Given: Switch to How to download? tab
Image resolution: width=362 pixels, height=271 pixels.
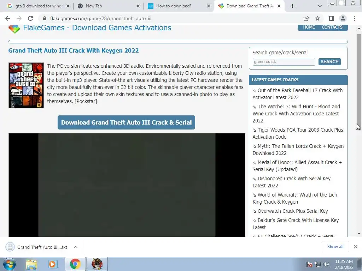Looking at the screenshot, I should (179, 6).
